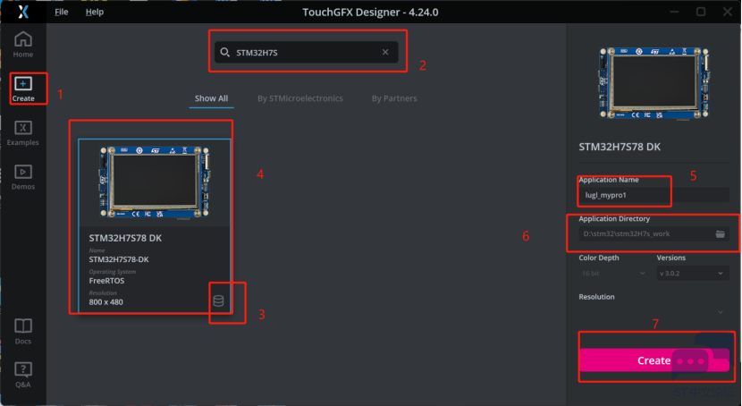Viewport: 742px width, 406px height.
Task: Click the search magnifier icon
Action: pyautogui.click(x=225, y=52)
